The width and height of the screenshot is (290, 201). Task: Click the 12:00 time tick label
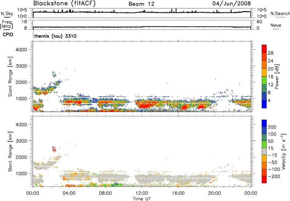click(x=142, y=193)
